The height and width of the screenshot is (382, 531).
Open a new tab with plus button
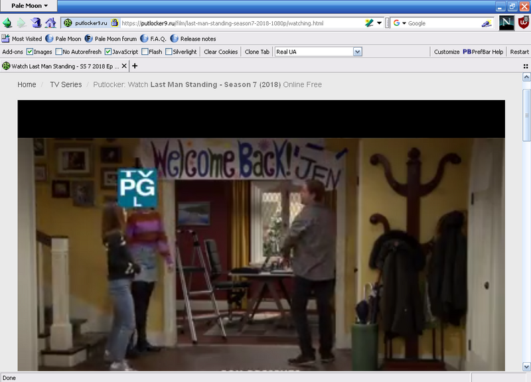point(135,66)
